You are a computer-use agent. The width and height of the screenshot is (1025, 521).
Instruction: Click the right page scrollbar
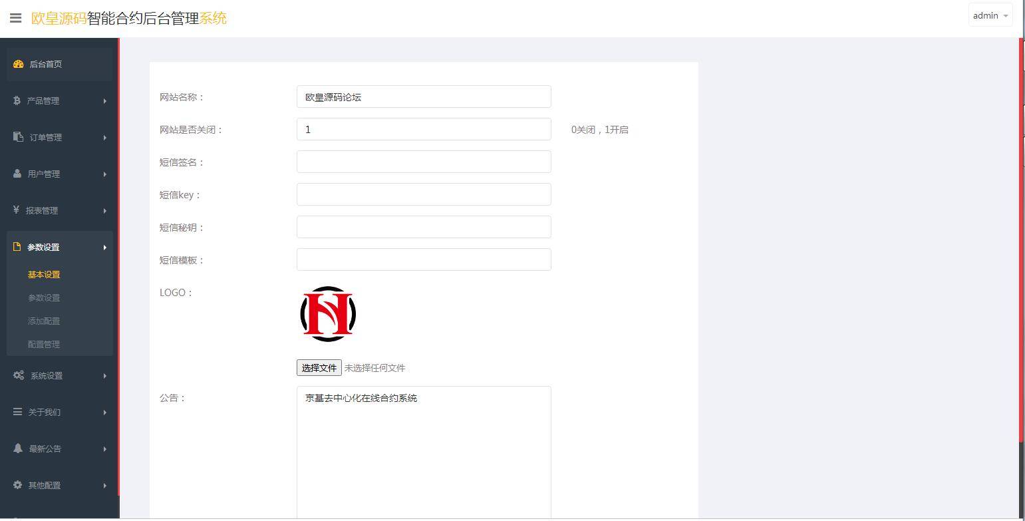pyautogui.click(x=1021, y=266)
